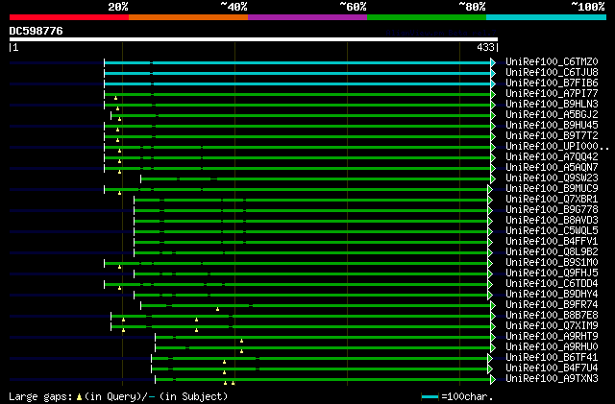Click the red 20% identity color band

tap(69, 17)
